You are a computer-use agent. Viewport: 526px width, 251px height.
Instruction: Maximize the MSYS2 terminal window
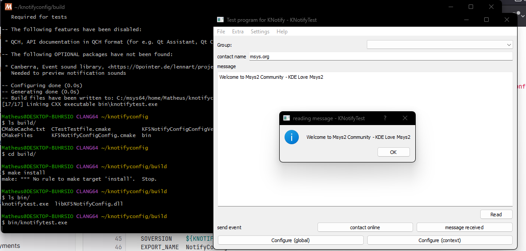click(471, 7)
